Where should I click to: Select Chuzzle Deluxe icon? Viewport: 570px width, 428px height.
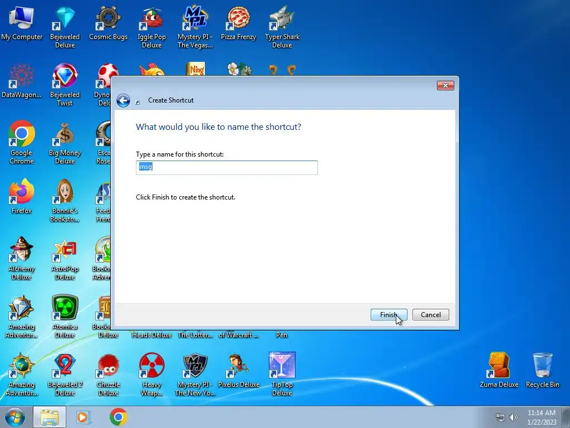109,374
